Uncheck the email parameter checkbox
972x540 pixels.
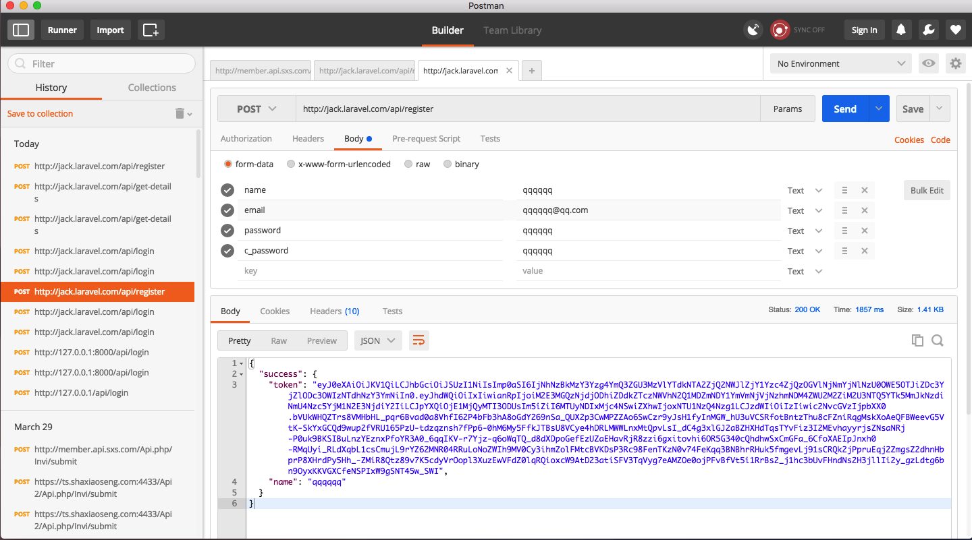coord(227,210)
